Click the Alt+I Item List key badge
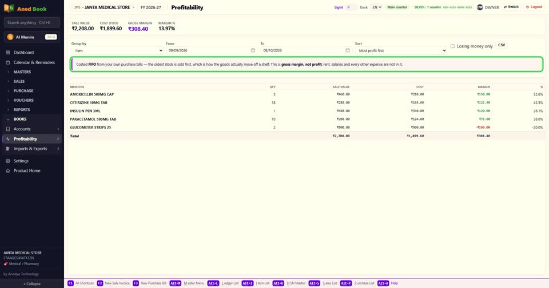 click(x=248, y=283)
